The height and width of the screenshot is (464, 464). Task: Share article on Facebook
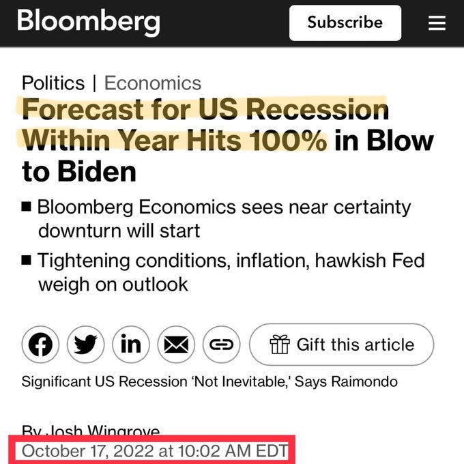[x=40, y=345]
